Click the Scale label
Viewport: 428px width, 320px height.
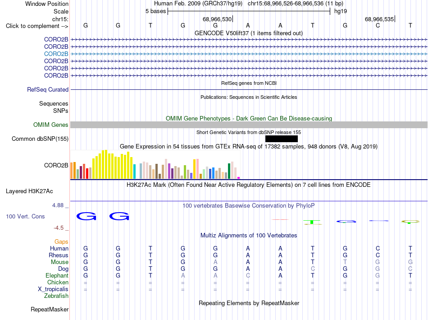61,11
